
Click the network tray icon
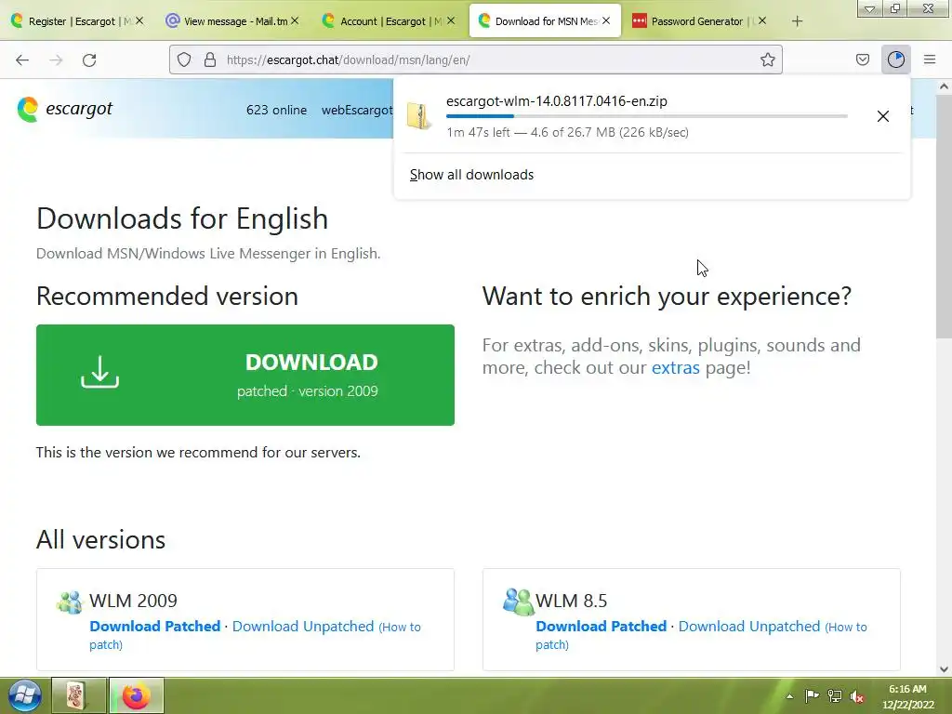[x=834, y=696]
